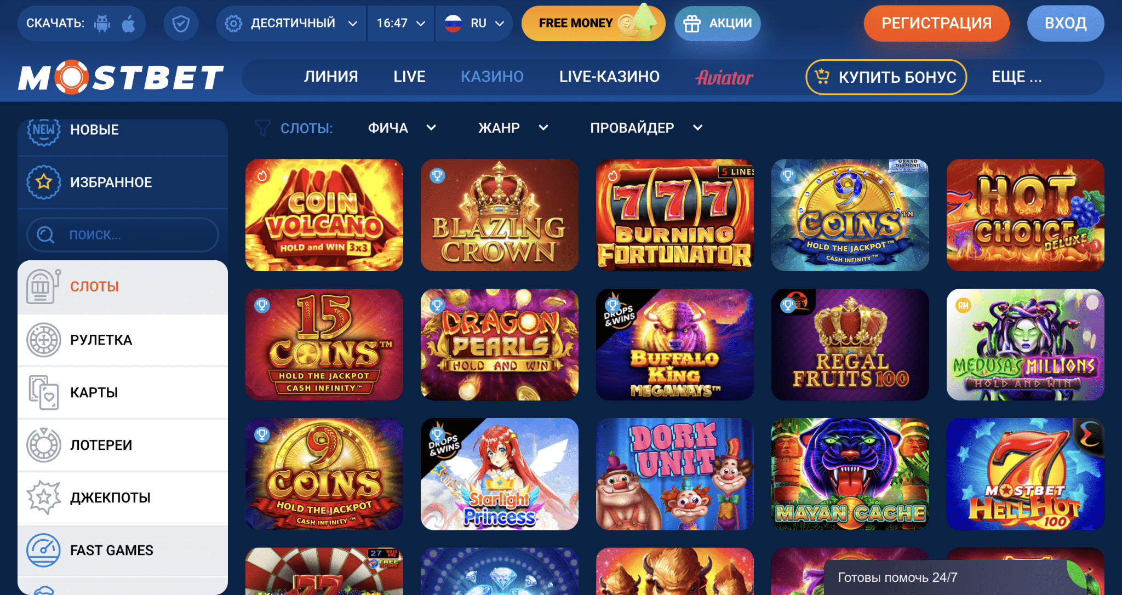Expand the Жанр filter dropdown
The image size is (1122, 595).
point(513,128)
